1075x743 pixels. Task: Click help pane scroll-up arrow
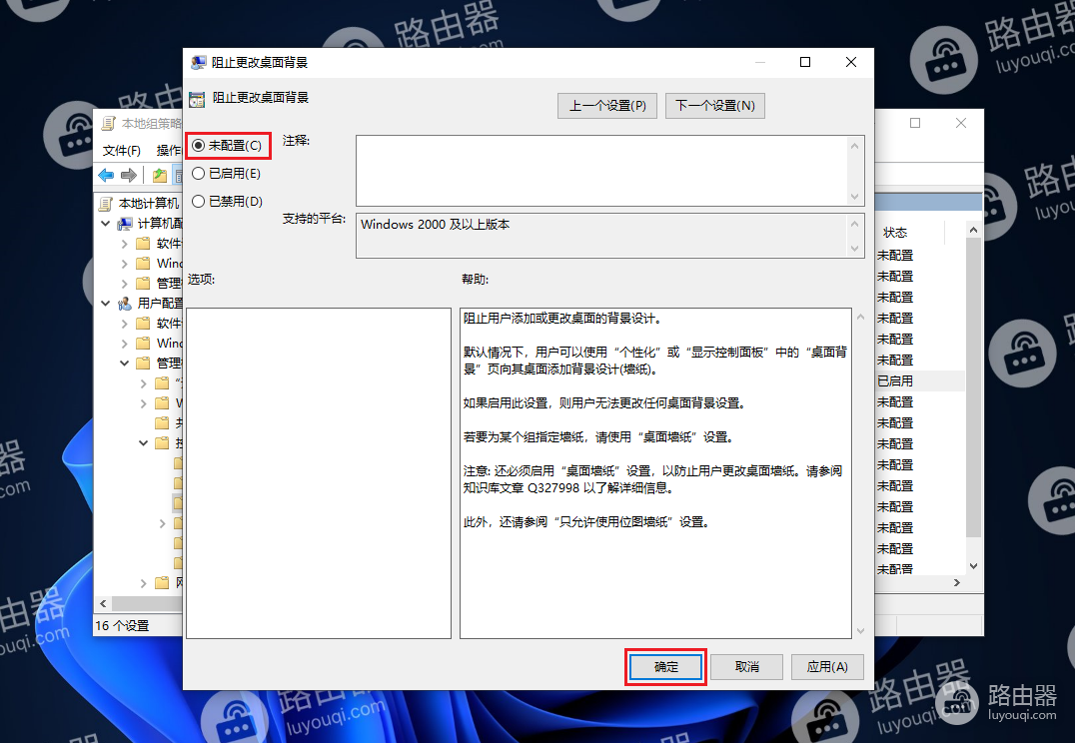860,317
